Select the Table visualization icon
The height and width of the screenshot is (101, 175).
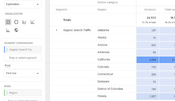coord(8,22)
